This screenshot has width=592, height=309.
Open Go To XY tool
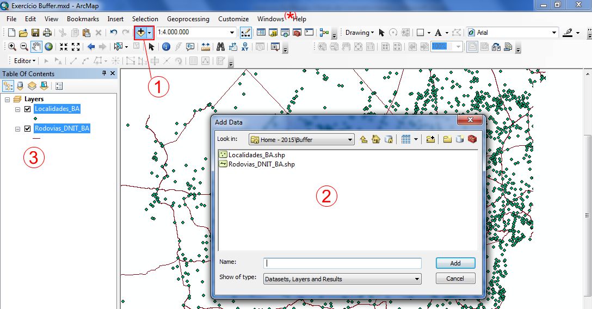point(245,47)
